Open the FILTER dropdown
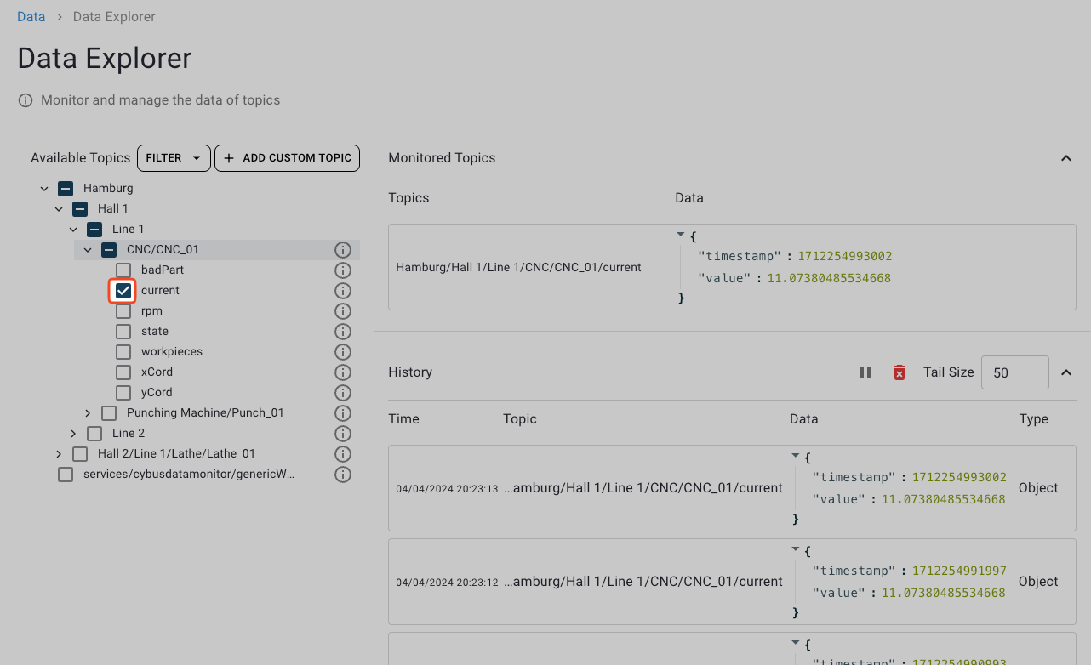The image size is (1091, 665). [x=174, y=158]
